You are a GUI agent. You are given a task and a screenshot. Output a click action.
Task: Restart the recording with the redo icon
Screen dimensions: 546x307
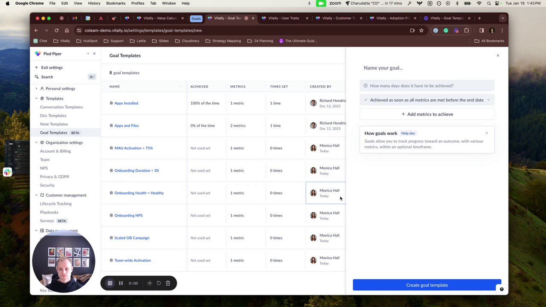[159, 283]
